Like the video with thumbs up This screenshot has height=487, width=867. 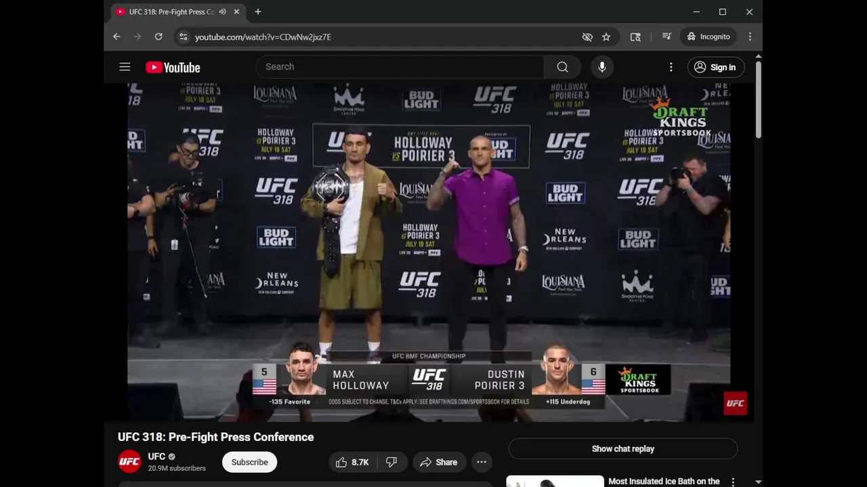point(352,462)
